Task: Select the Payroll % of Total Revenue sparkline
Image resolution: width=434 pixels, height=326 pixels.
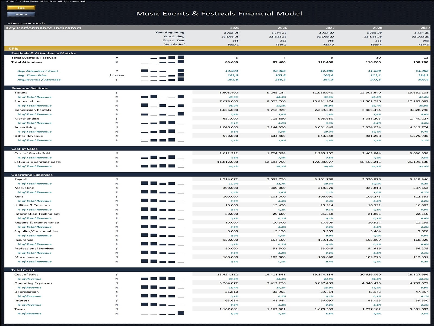Action: pyautogui.click(x=162, y=183)
